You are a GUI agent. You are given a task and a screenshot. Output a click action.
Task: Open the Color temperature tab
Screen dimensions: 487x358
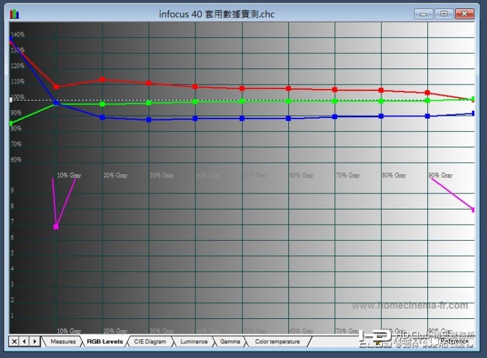click(277, 341)
